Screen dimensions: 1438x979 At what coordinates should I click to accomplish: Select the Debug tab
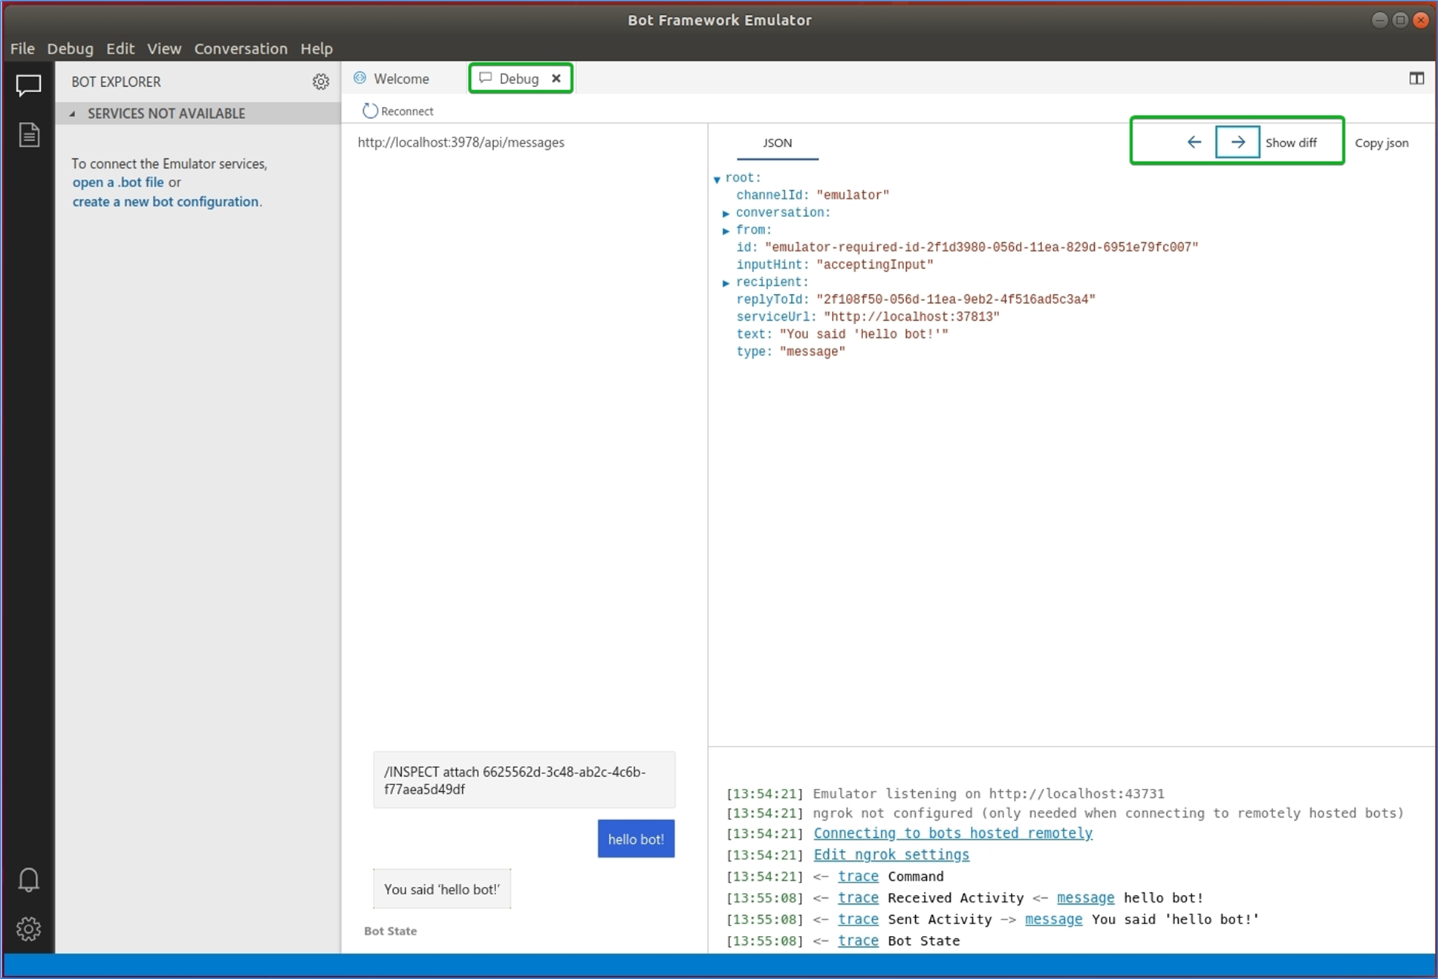point(518,78)
